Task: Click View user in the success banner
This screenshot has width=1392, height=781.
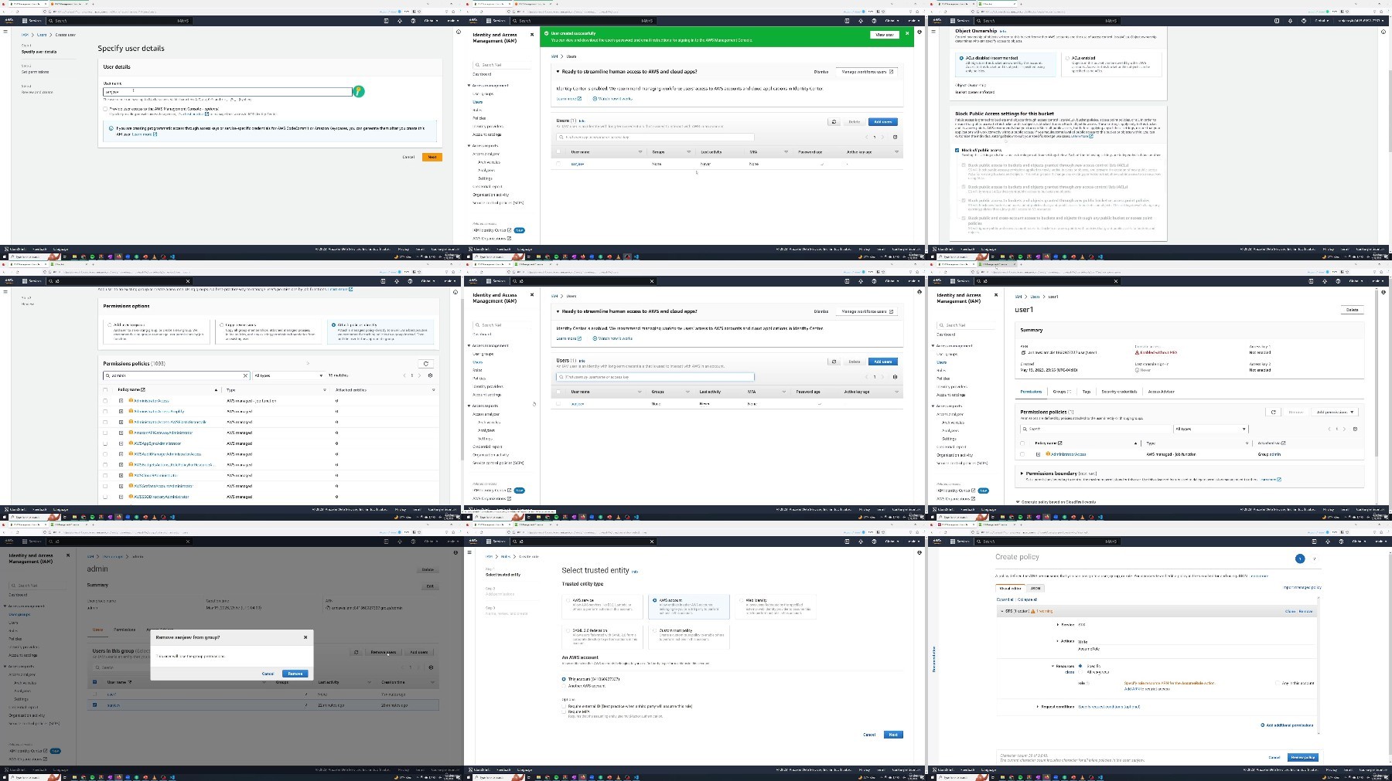Action: tap(885, 35)
